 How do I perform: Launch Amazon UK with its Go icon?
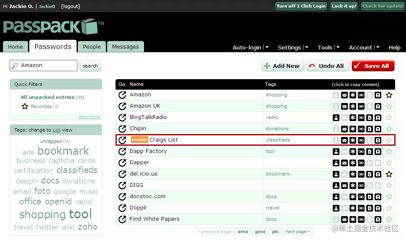coord(122,106)
